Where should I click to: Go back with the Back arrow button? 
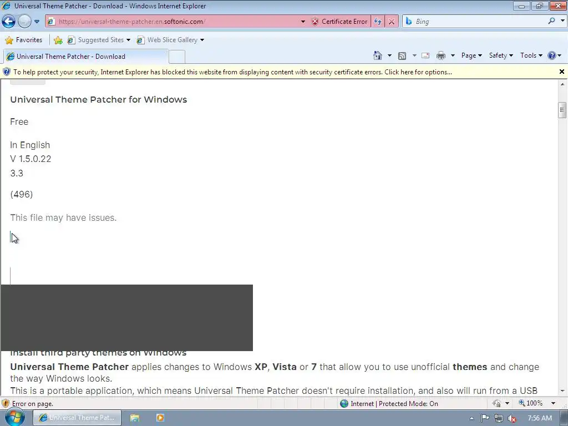[x=9, y=22]
